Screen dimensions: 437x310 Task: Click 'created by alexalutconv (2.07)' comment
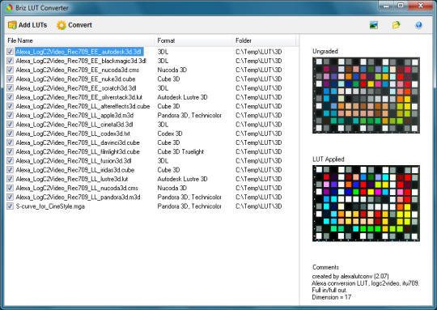(350, 276)
